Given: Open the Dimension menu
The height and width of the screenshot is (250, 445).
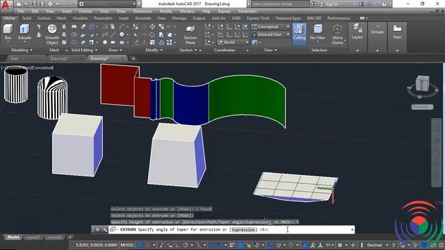Looking at the screenshot, I should pyautogui.click(x=143, y=11).
